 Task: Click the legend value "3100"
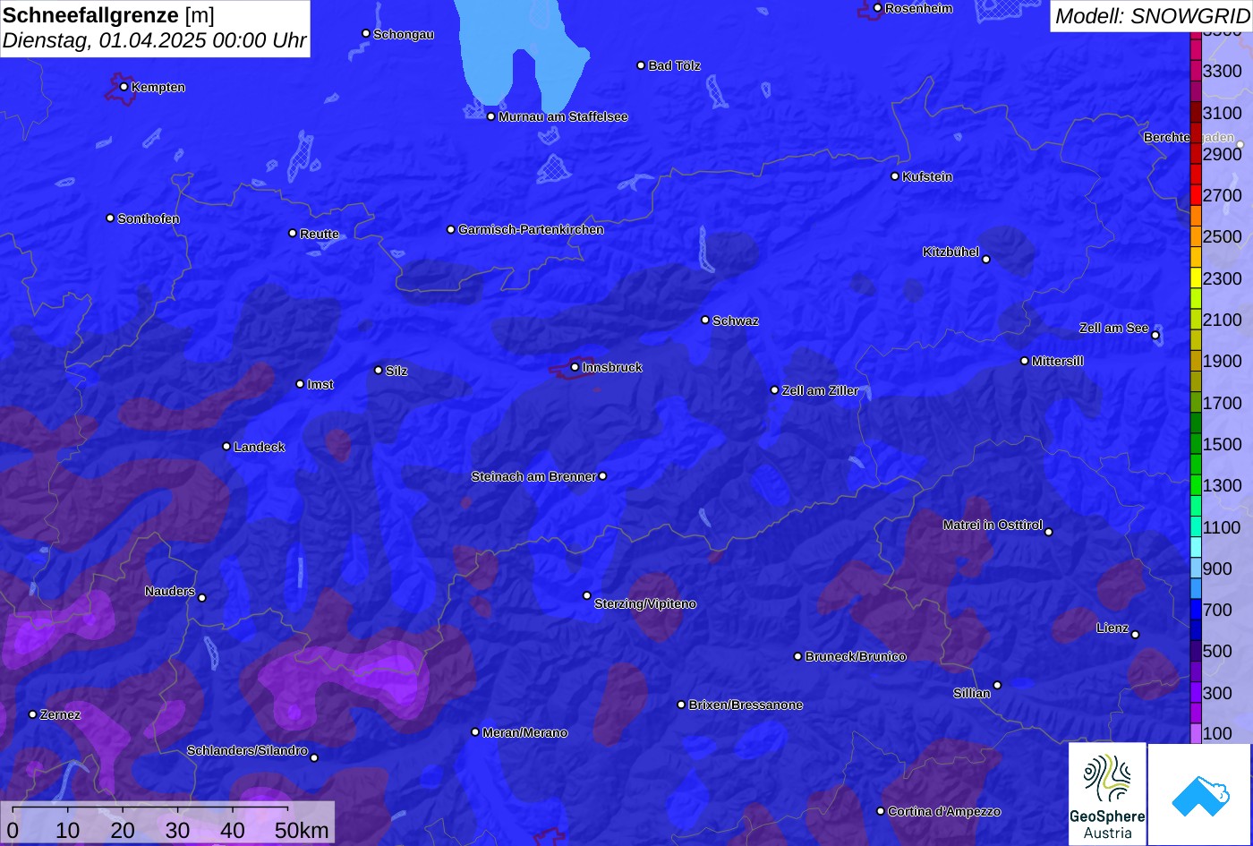coord(1223,113)
